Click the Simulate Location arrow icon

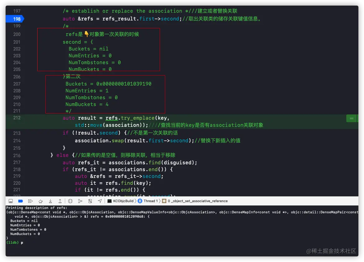(100, 201)
